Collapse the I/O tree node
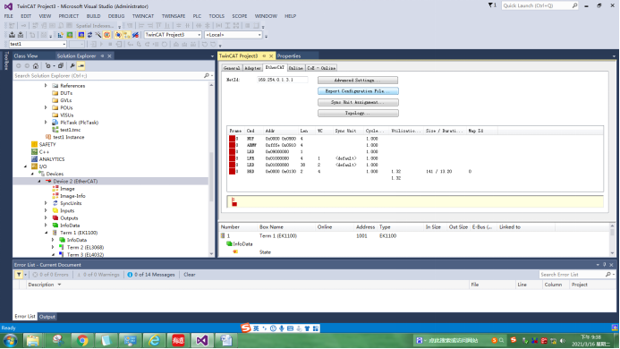 tap(26, 166)
